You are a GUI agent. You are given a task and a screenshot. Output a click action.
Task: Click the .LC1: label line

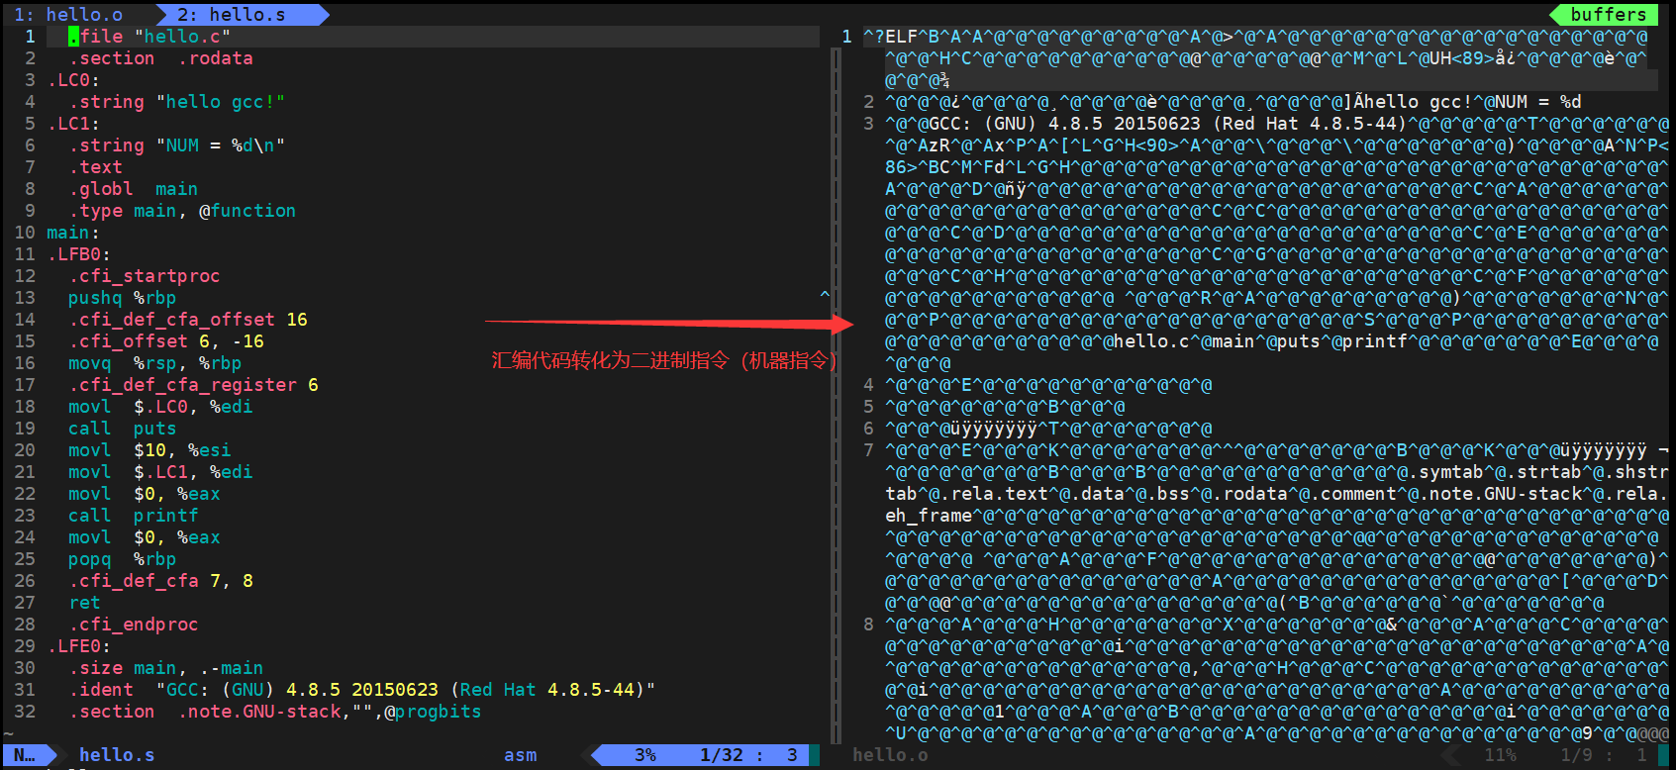coord(73,124)
